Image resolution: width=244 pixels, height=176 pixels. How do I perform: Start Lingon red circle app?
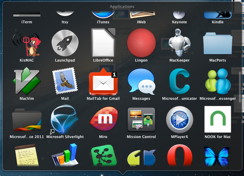point(141,43)
